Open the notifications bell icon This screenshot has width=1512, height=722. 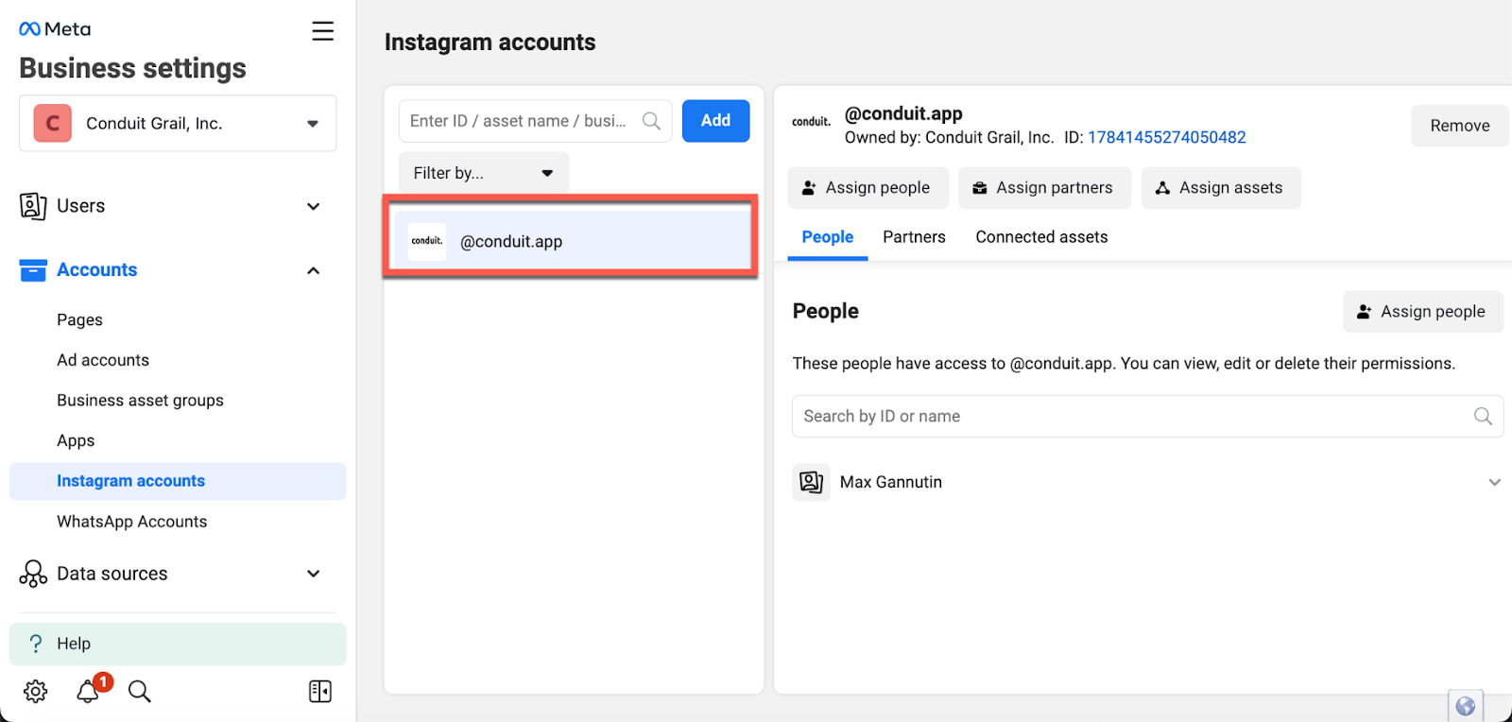(x=88, y=691)
